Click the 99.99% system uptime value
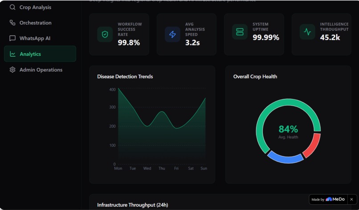This screenshot has height=210, width=359. click(x=266, y=37)
